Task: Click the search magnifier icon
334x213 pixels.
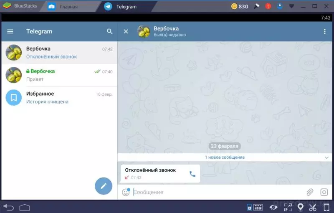Action: coord(109,31)
